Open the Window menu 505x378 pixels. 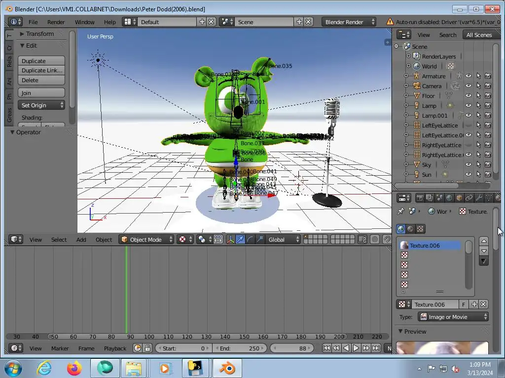pyautogui.click(x=84, y=22)
